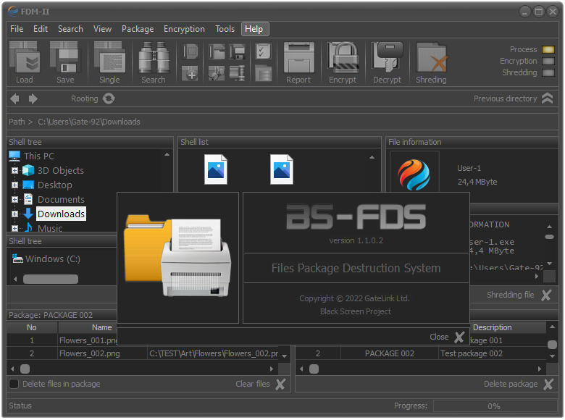Click the clipboard checklist toolbar icon
Viewport: 565px width, 420px height.
click(x=263, y=51)
